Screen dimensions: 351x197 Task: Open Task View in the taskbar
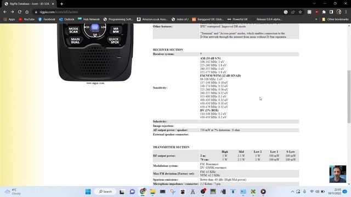122,192
